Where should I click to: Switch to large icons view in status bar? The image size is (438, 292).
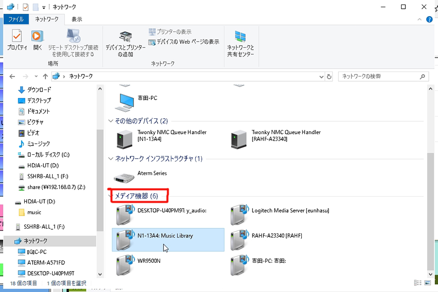coord(428,283)
